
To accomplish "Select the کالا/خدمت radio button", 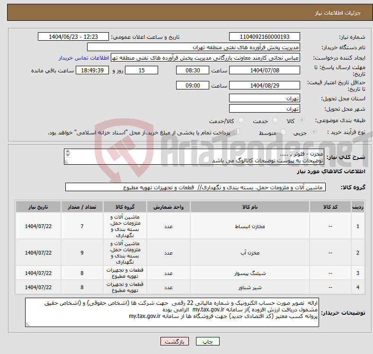I will tap(241, 120).
